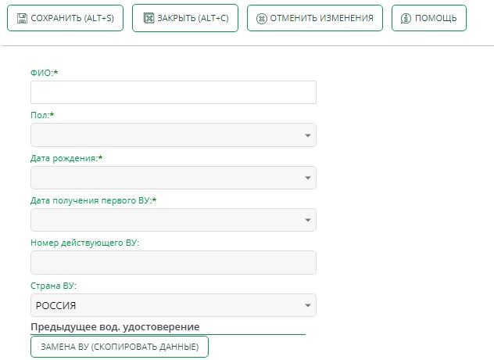Revert edits with ОТМЕНИТЬ ИЗМЕНЕНИЯ
Screen dimensions: 494x360
315,18
